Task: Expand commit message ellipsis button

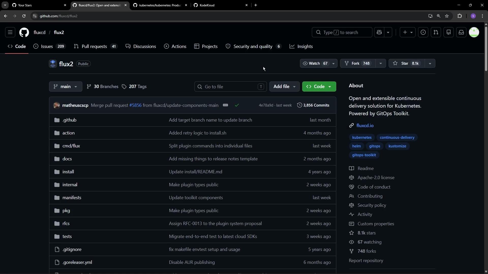Action: tap(225, 105)
